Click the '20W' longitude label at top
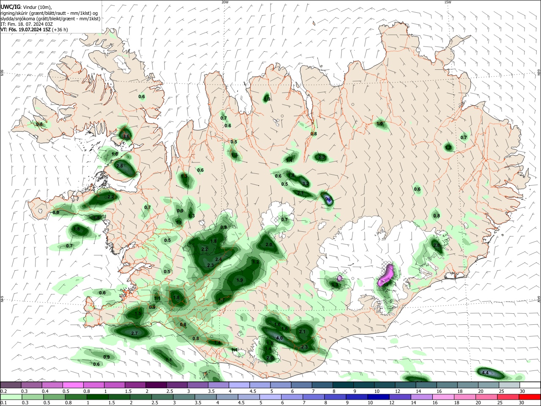541x406 pixels. [x=225, y=2]
